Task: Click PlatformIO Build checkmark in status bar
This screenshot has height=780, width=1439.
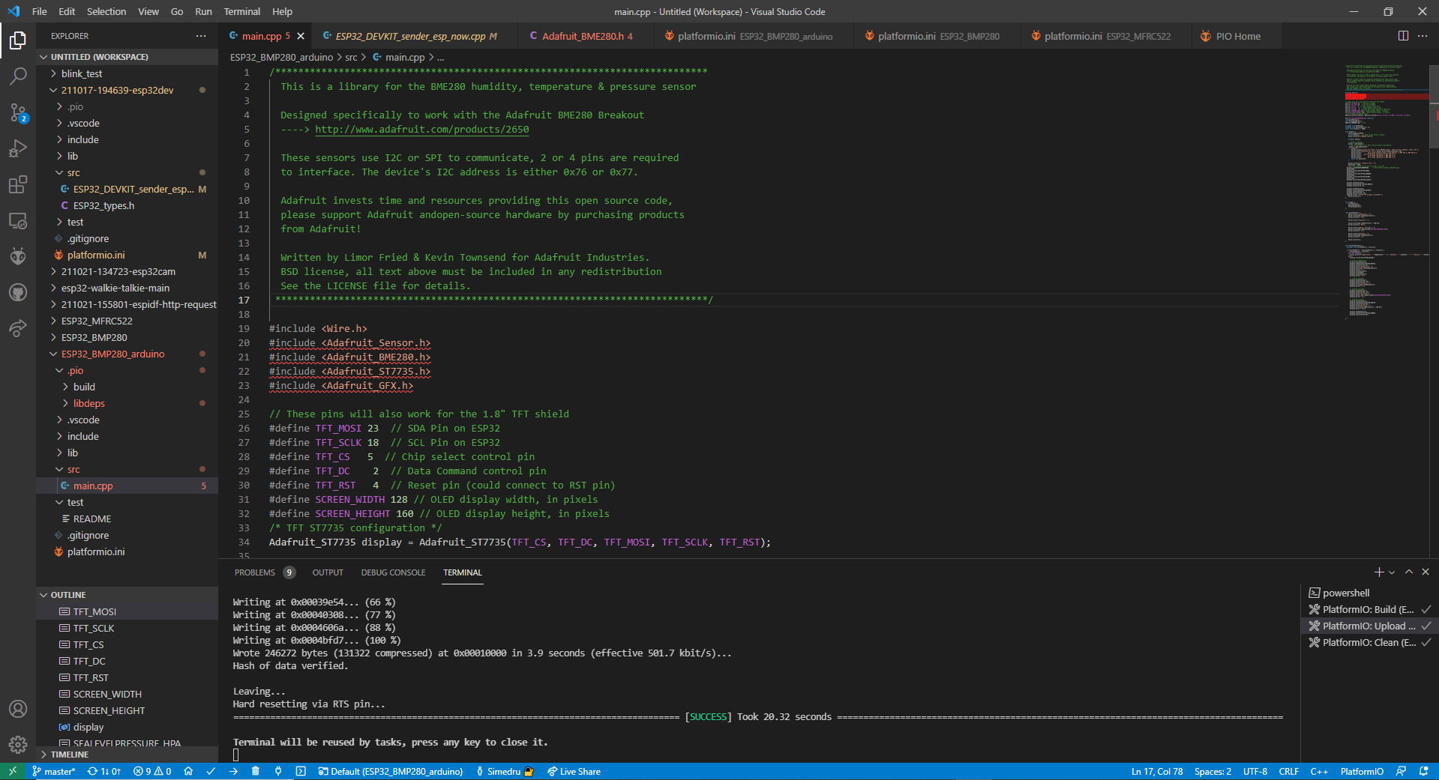Action: click(211, 771)
